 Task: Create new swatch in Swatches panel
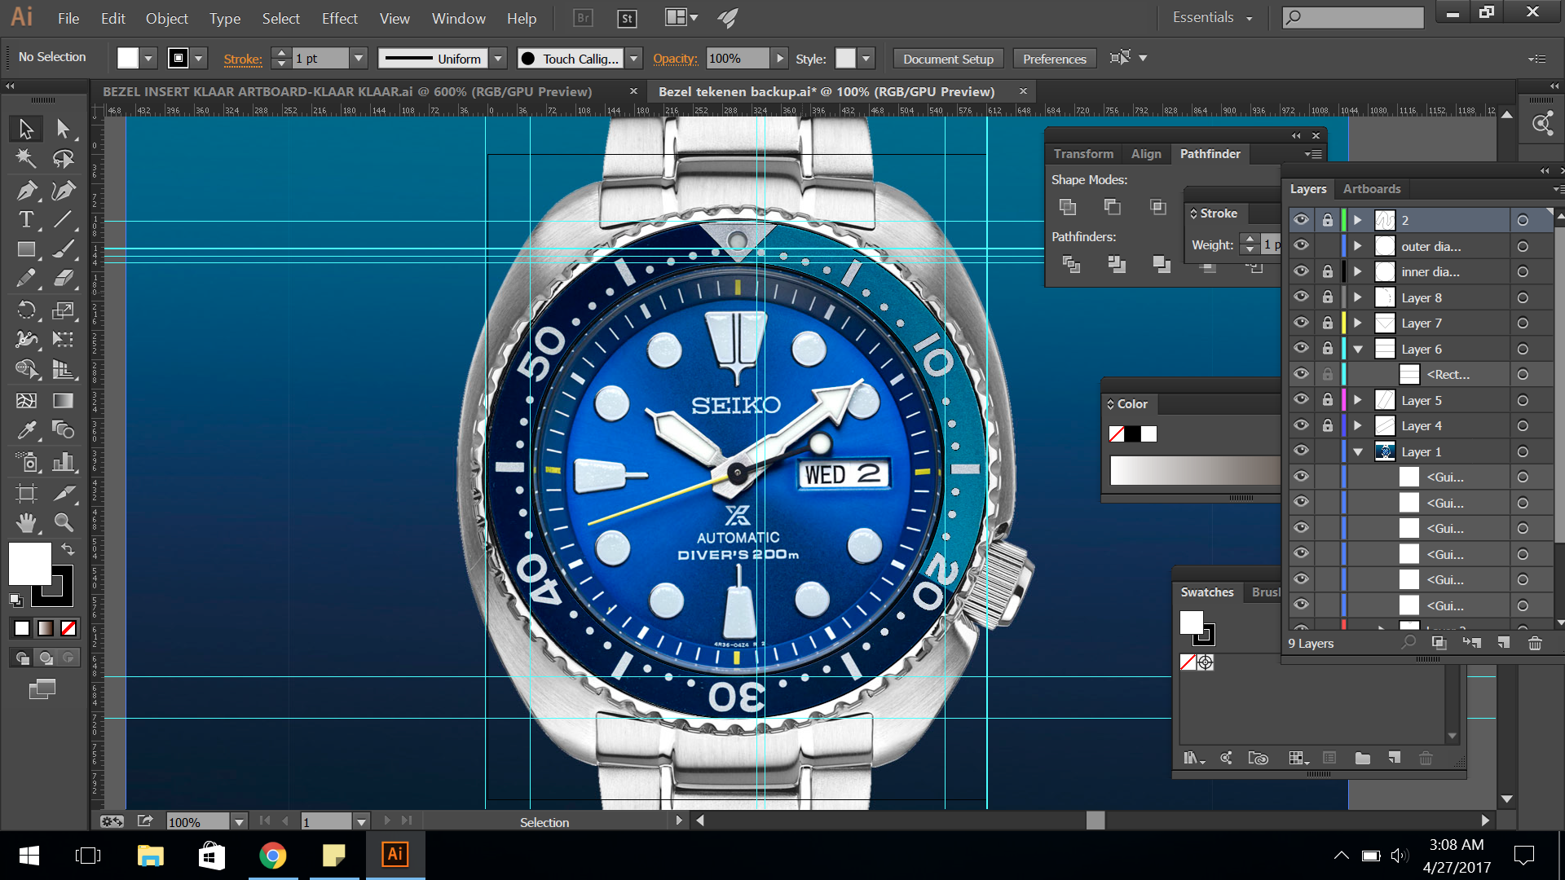[1394, 758]
